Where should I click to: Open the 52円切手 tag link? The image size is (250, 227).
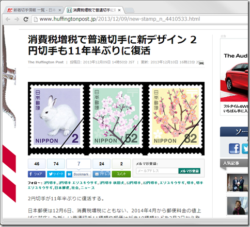133,183
